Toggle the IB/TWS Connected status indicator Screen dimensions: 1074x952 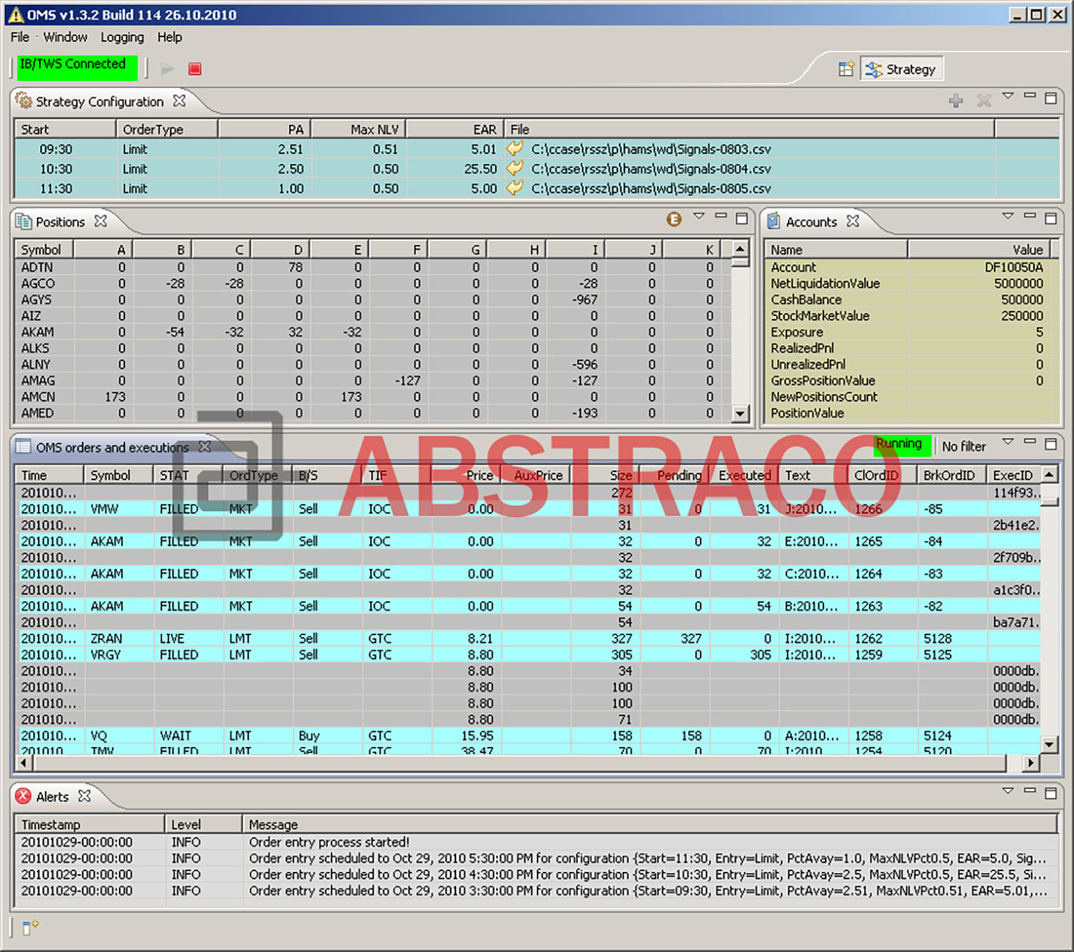(x=76, y=68)
